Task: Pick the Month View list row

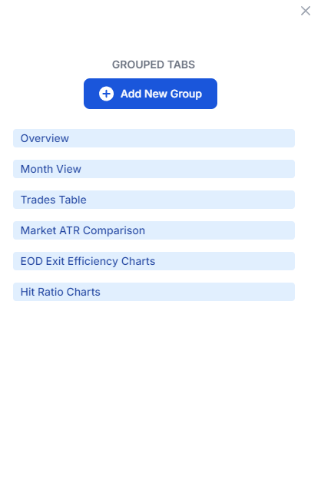Action: (x=154, y=169)
